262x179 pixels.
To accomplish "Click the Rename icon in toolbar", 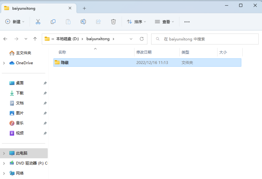I will [x=83, y=22].
